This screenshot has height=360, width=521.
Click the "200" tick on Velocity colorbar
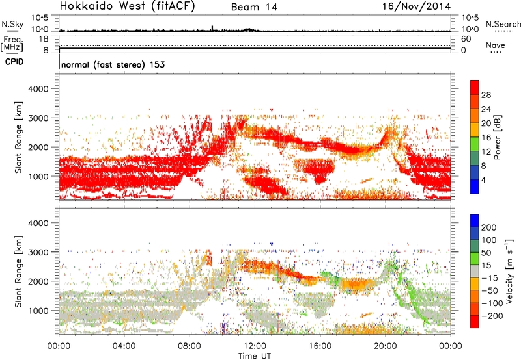[x=489, y=227]
